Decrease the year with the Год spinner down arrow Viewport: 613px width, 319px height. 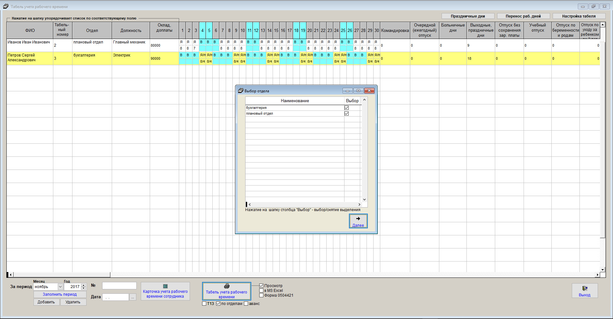pyautogui.click(x=84, y=288)
